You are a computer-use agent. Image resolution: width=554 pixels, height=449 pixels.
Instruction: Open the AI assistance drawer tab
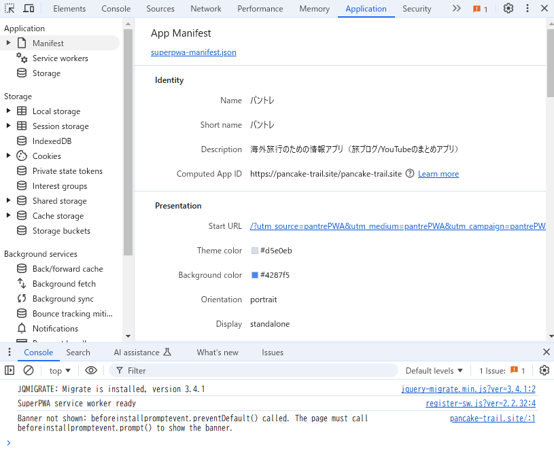(x=142, y=353)
